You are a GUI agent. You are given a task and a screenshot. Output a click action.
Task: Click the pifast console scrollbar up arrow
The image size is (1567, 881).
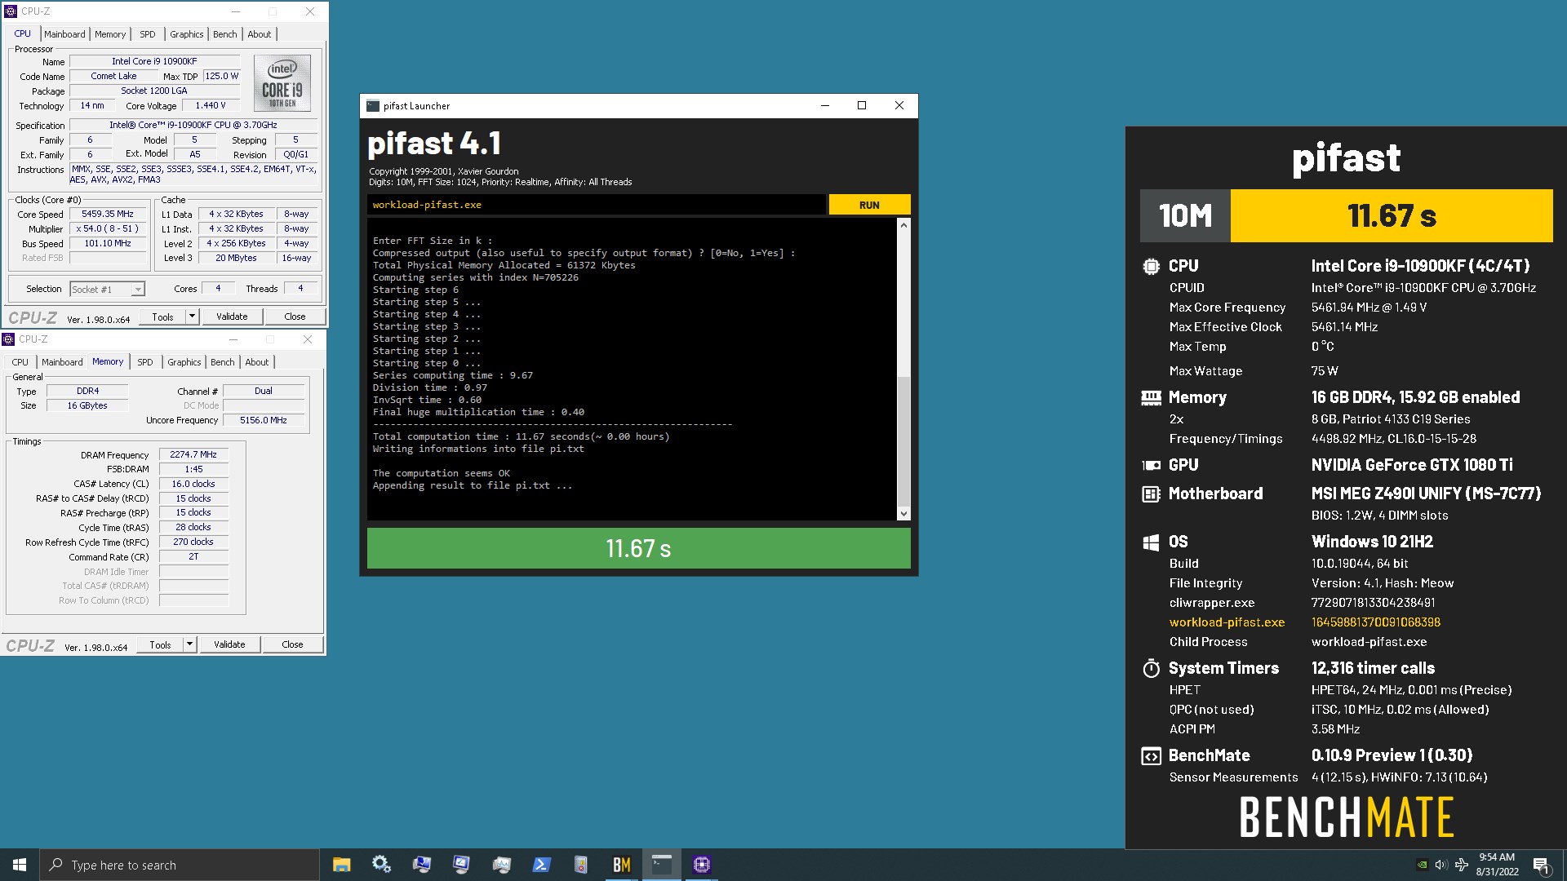pos(903,225)
